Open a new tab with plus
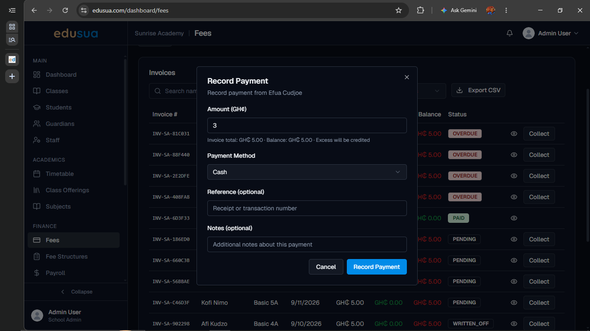The image size is (590, 331). coord(12,76)
